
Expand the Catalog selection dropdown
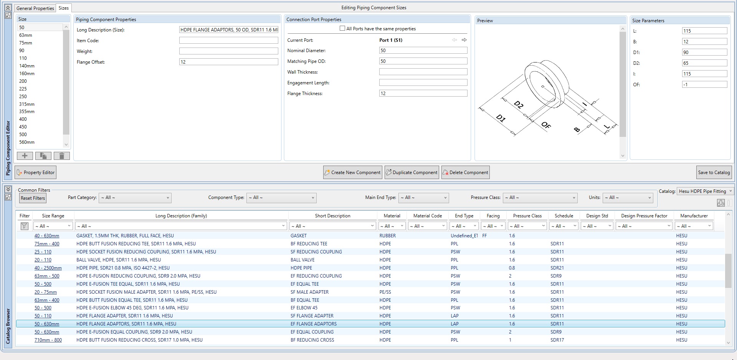click(x=705, y=191)
